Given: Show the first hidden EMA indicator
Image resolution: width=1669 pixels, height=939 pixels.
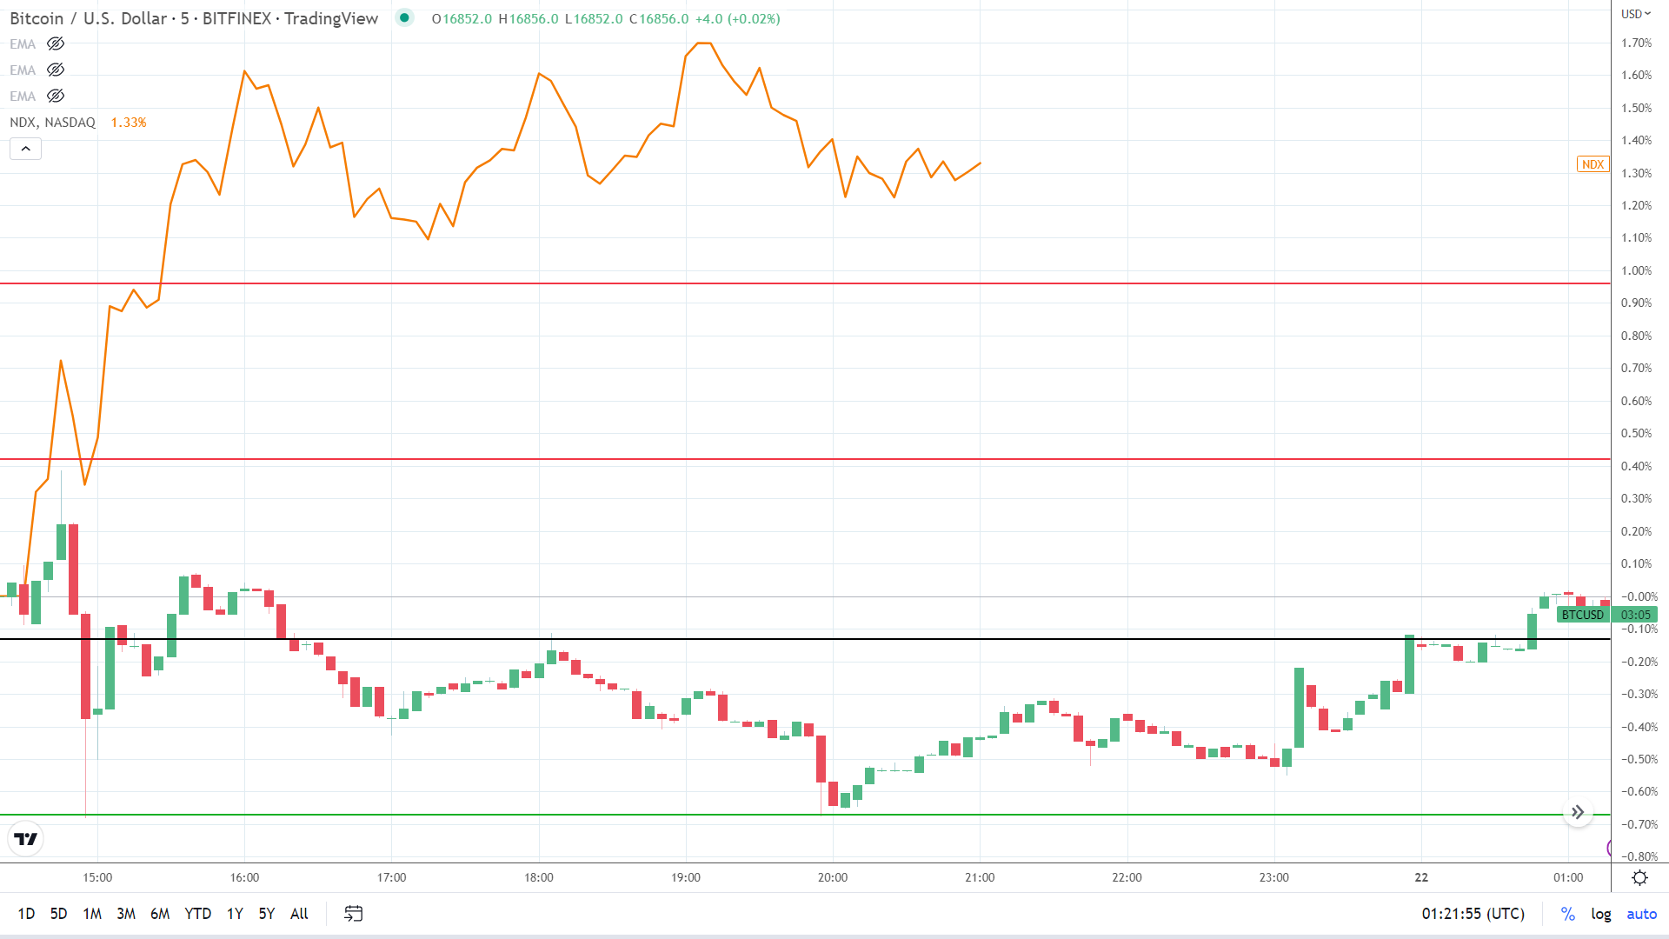Looking at the screenshot, I should (56, 43).
